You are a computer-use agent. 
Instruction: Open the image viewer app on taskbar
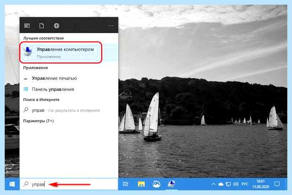click(x=156, y=184)
